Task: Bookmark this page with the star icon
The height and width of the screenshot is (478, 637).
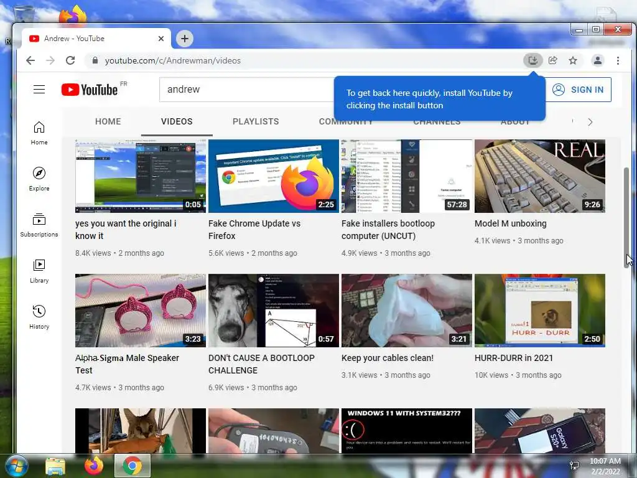Action: (573, 60)
